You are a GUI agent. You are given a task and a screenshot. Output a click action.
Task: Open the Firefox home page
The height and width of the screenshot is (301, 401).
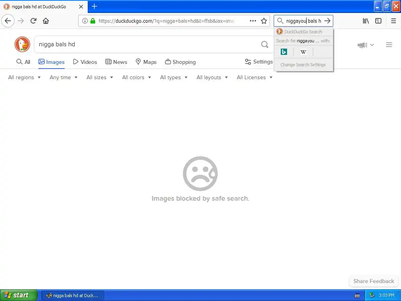point(46,21)
